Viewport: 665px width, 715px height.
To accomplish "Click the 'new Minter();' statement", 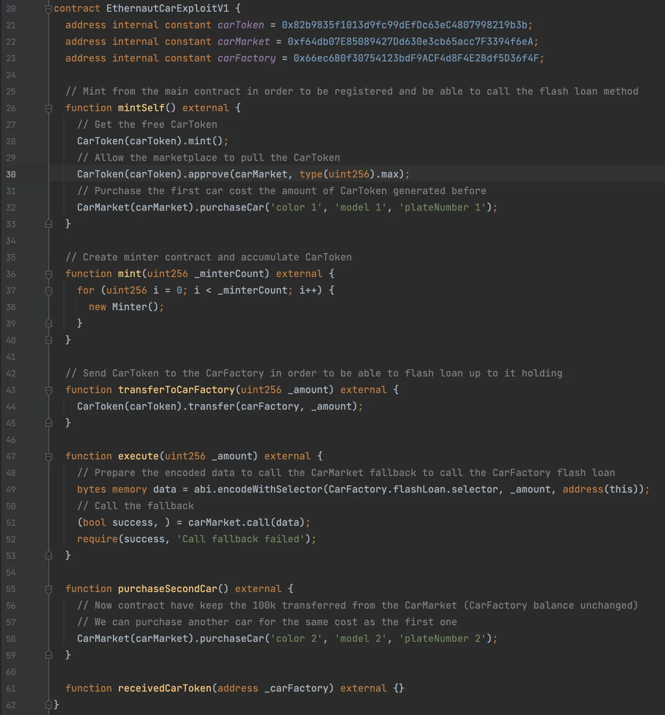I will (127, 307).
